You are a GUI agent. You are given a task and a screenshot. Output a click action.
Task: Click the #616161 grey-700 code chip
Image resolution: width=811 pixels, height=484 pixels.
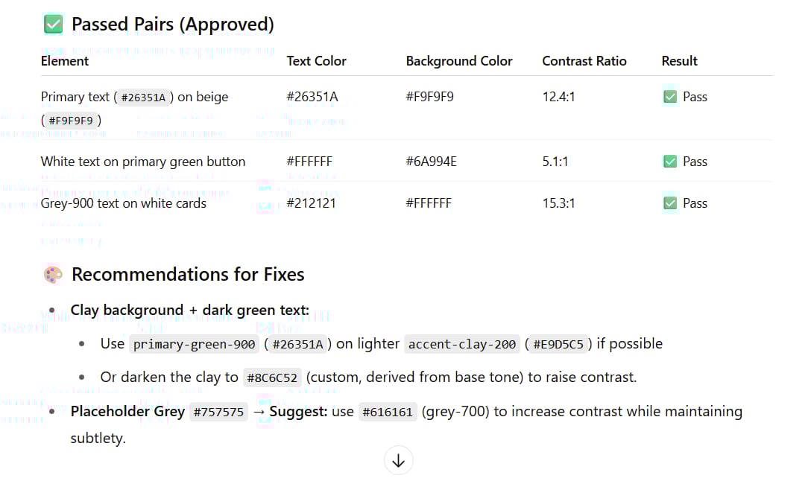(x=388, y=412)
